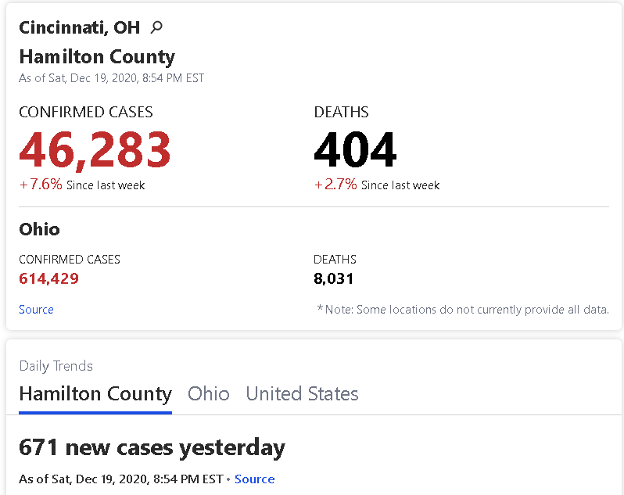Open the Source link beside Daily Trends timestamp
This screenshot has height=495, width=624.
255,479
